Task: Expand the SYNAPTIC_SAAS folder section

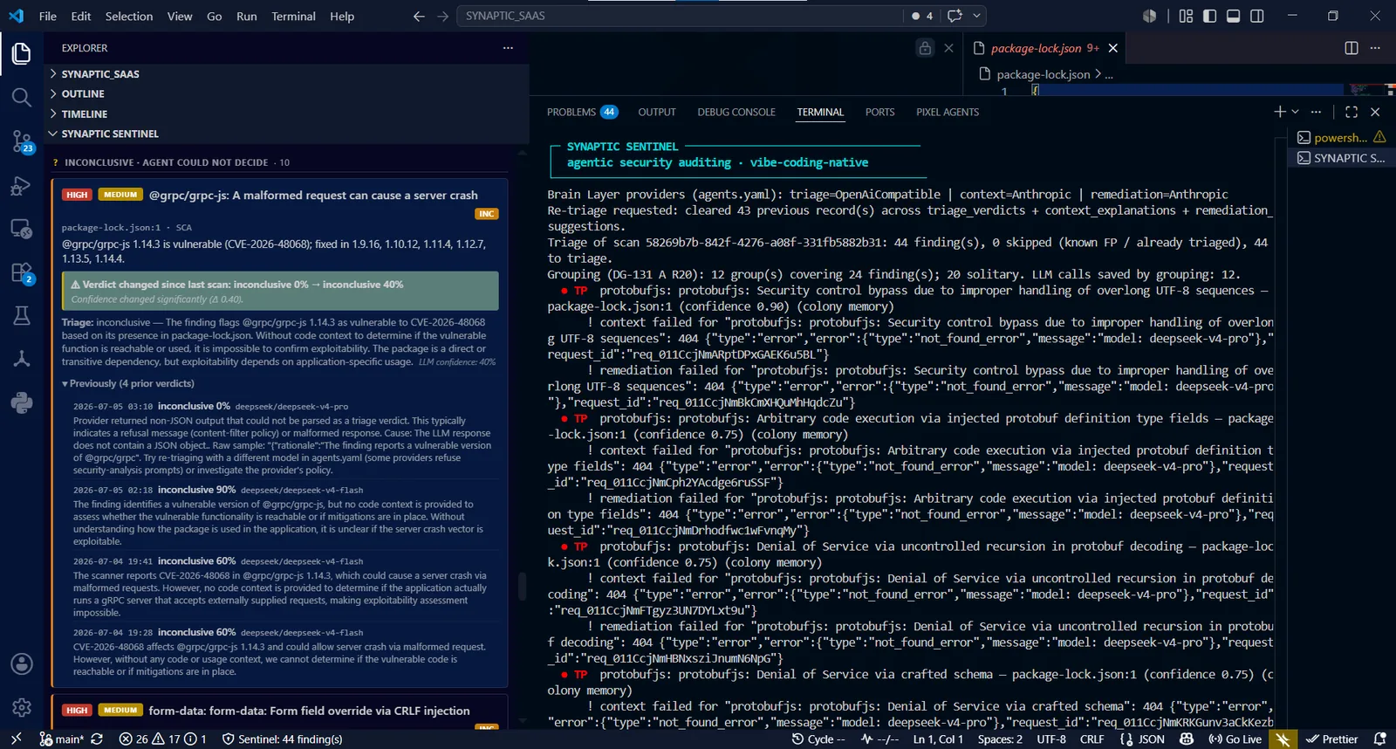Action: tap(286, 74)
